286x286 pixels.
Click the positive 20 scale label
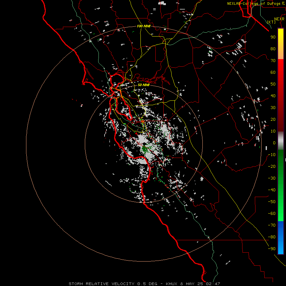pyautogui.click(x=273, y=119)
